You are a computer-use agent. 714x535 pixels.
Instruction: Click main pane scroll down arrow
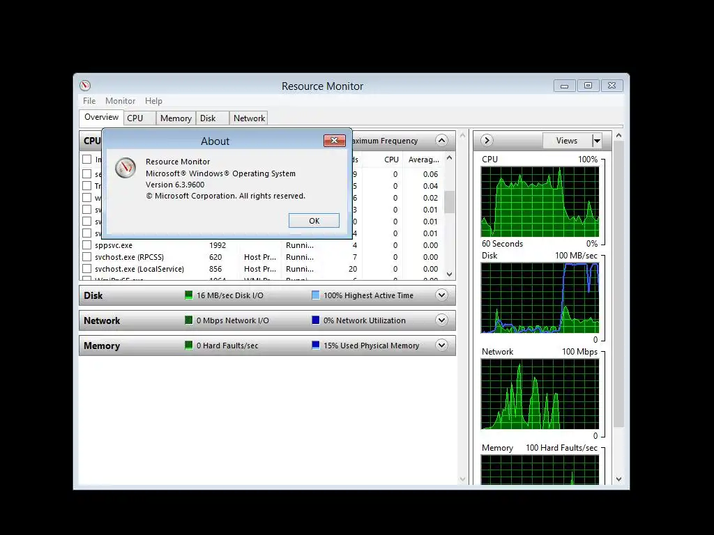click(x=463, y=479)
